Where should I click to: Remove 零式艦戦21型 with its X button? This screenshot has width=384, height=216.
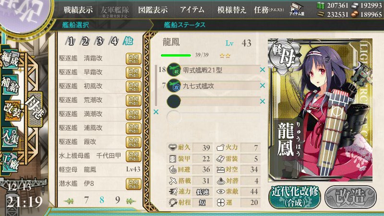click(263, 70)
